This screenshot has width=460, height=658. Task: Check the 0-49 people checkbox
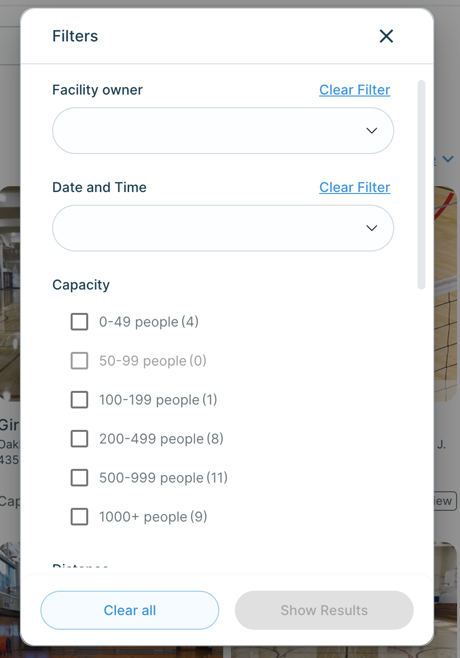click(79, 322)
